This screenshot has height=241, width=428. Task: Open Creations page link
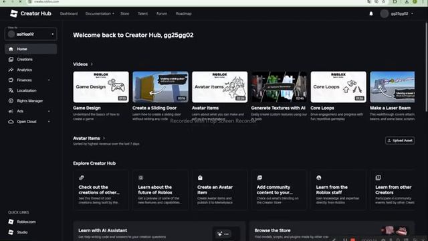pos(25,60)
